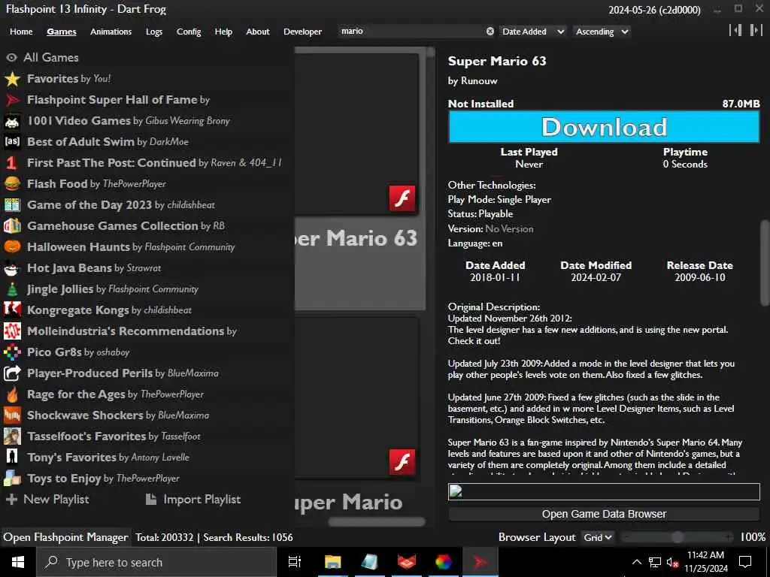Click the Tasselfoot's Favorites portrait icon
Image resolution: width=770 pixels, height=577 pixels.
(x=12, y=437)
